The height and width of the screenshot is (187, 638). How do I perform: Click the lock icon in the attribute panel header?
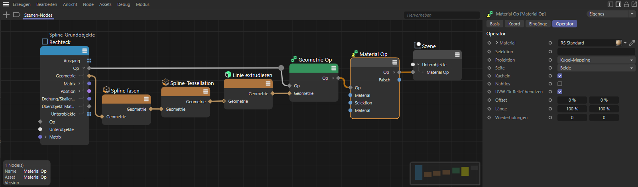[x=626, y=4]
